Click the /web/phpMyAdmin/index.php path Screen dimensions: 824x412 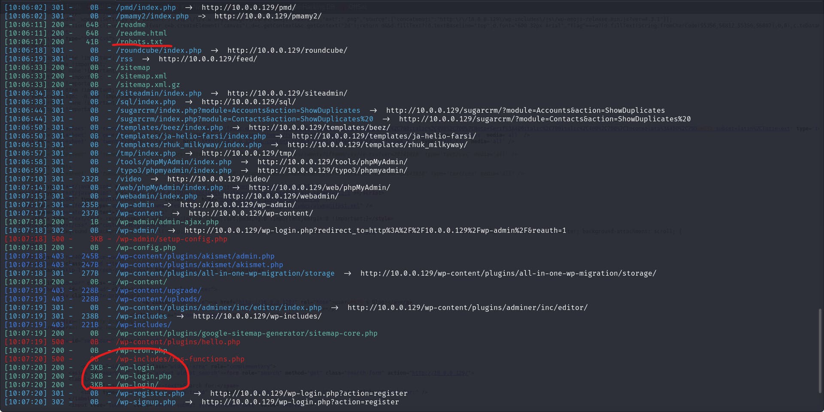click(170, 187)
